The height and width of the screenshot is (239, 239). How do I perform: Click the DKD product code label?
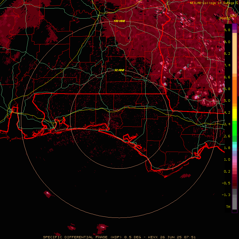[233, 16]
